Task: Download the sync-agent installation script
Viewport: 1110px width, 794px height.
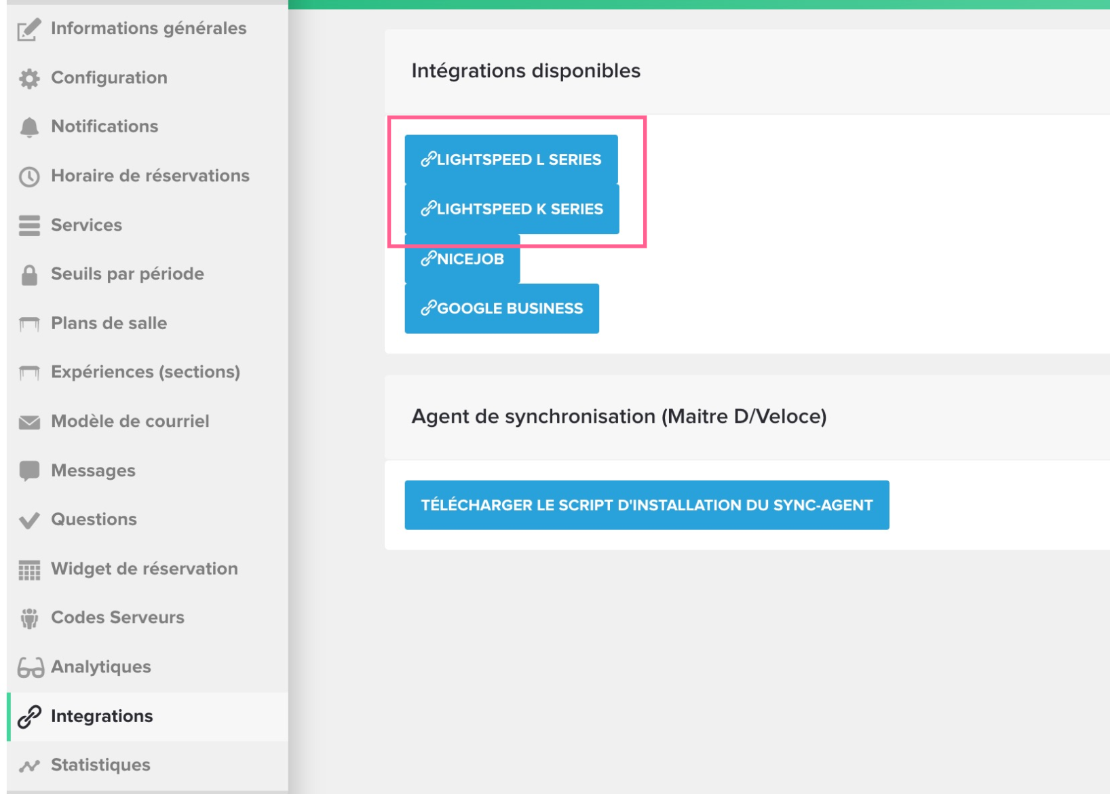Action: click(647, 505)
